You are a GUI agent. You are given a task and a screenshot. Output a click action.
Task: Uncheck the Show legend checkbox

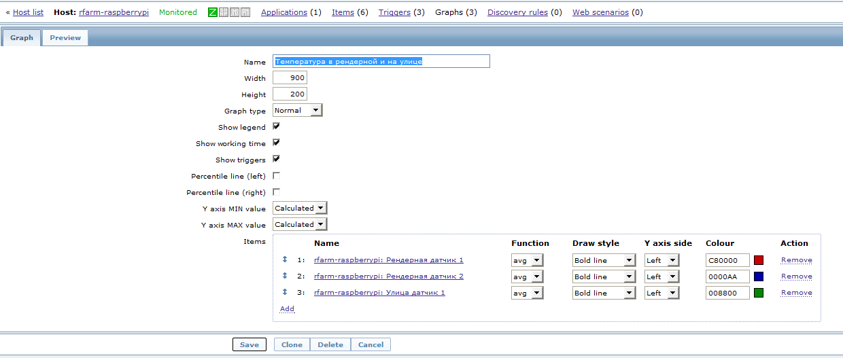point(277,126)
